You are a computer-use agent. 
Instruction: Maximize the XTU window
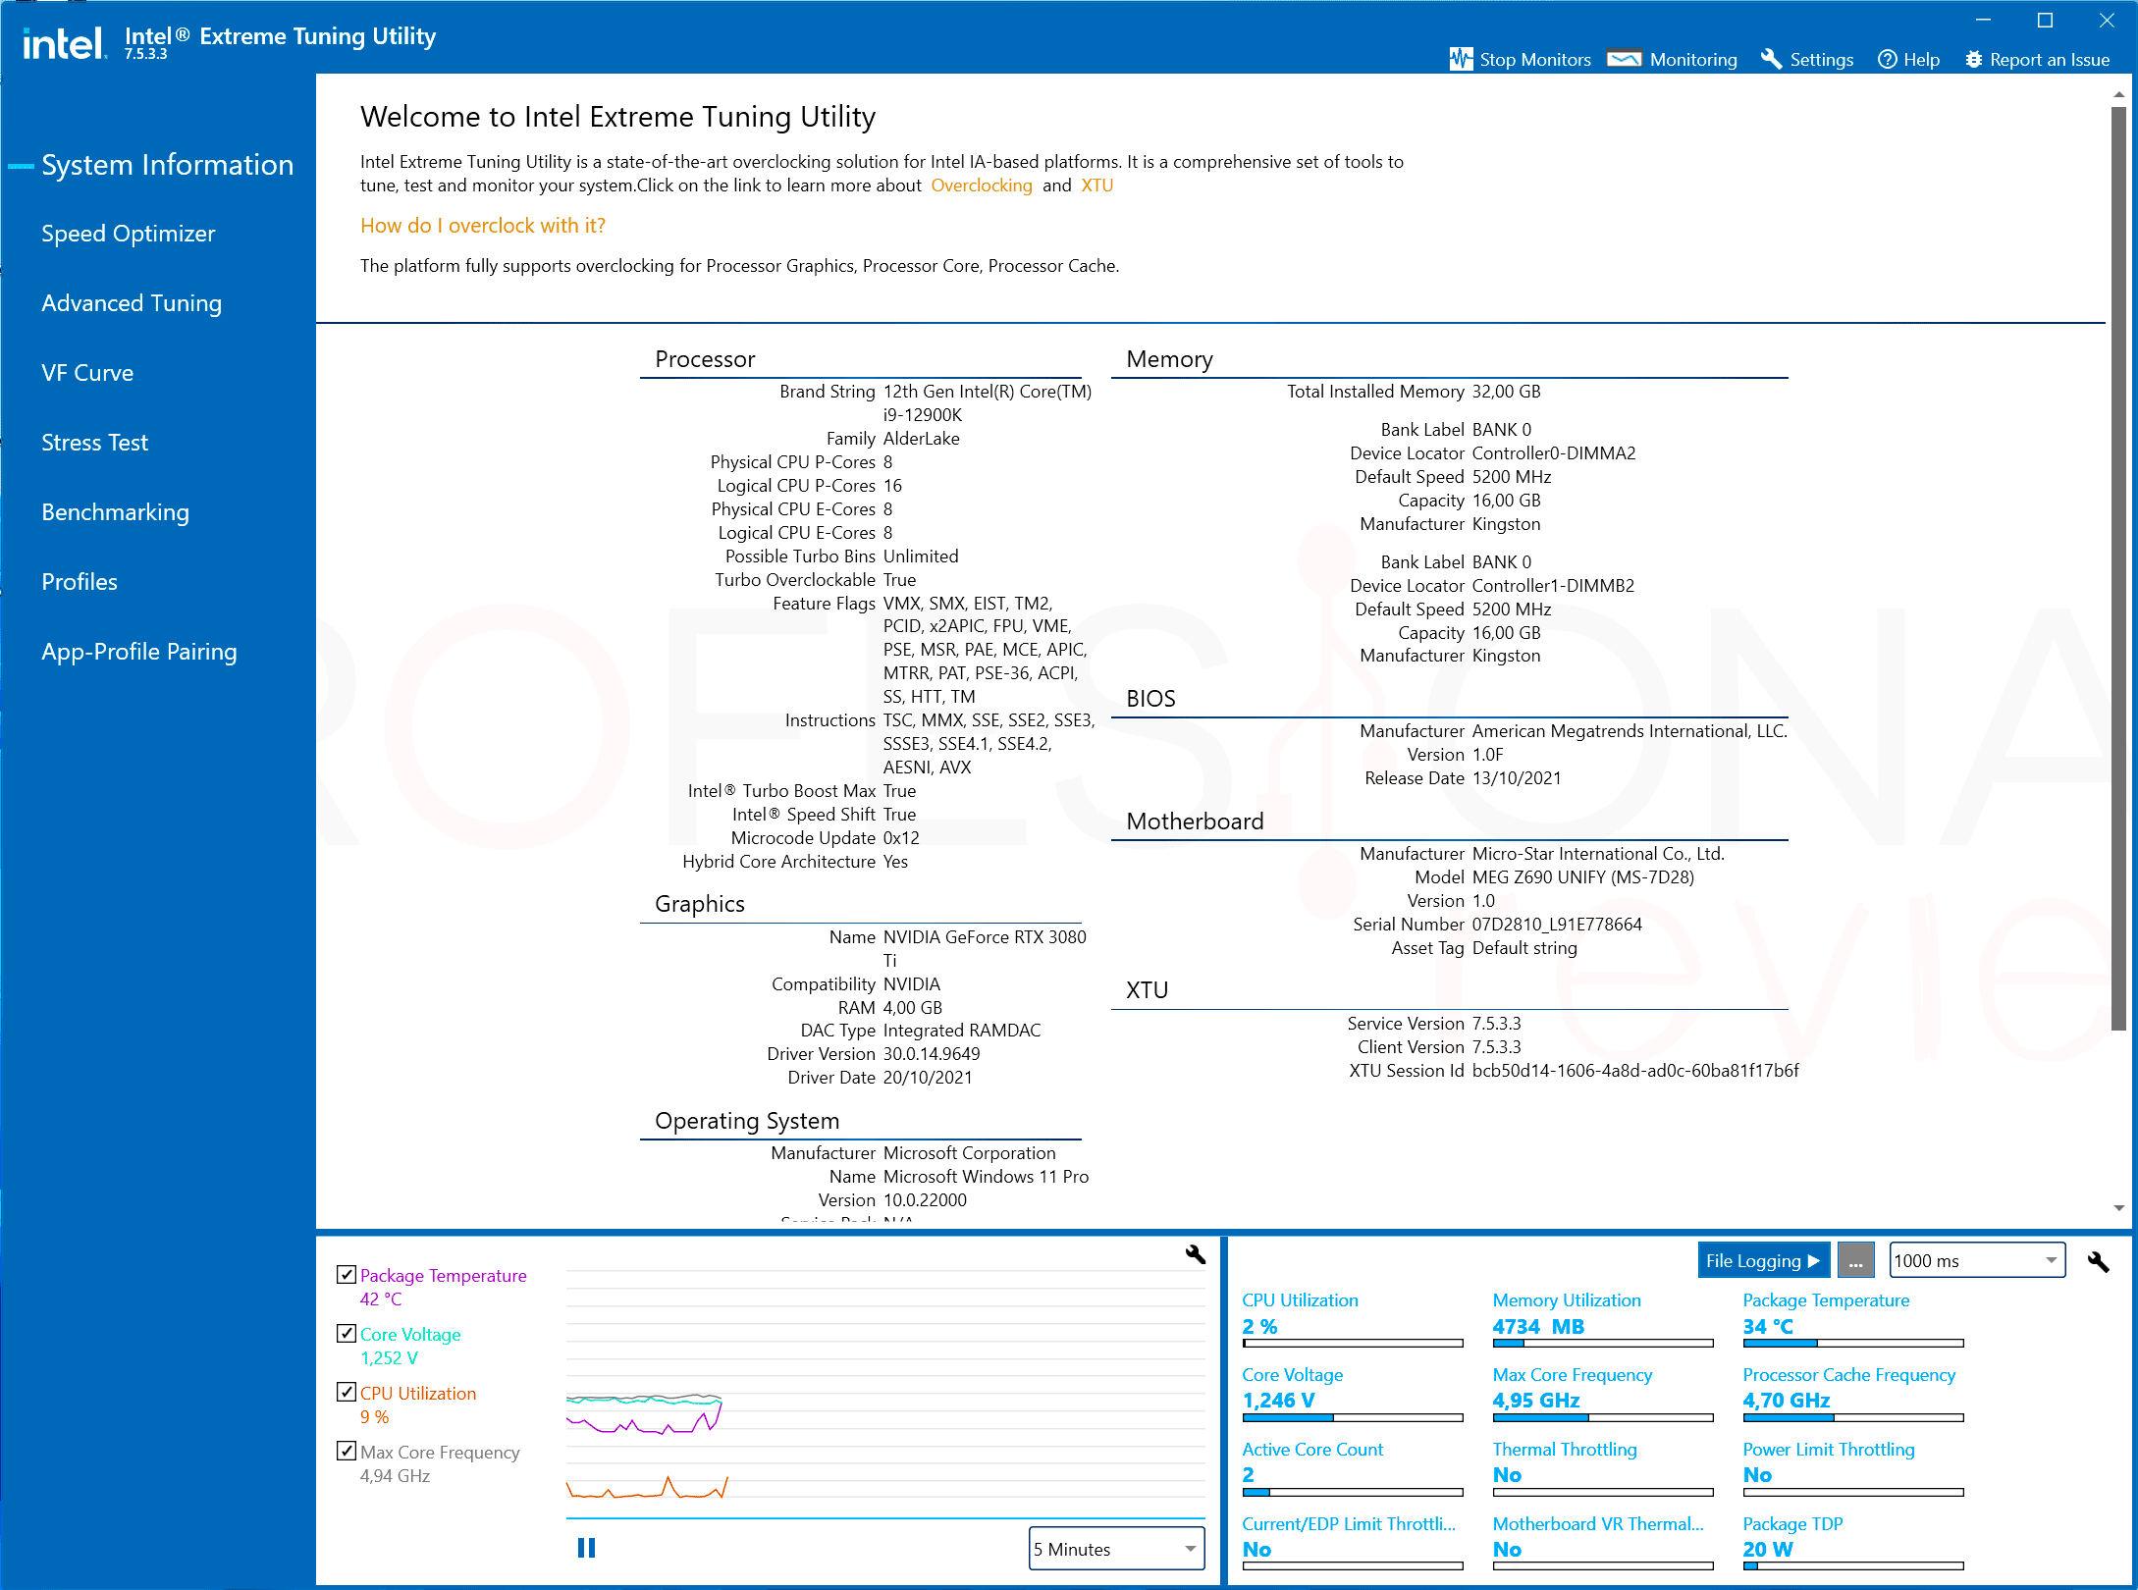[x=2045, y=20]
